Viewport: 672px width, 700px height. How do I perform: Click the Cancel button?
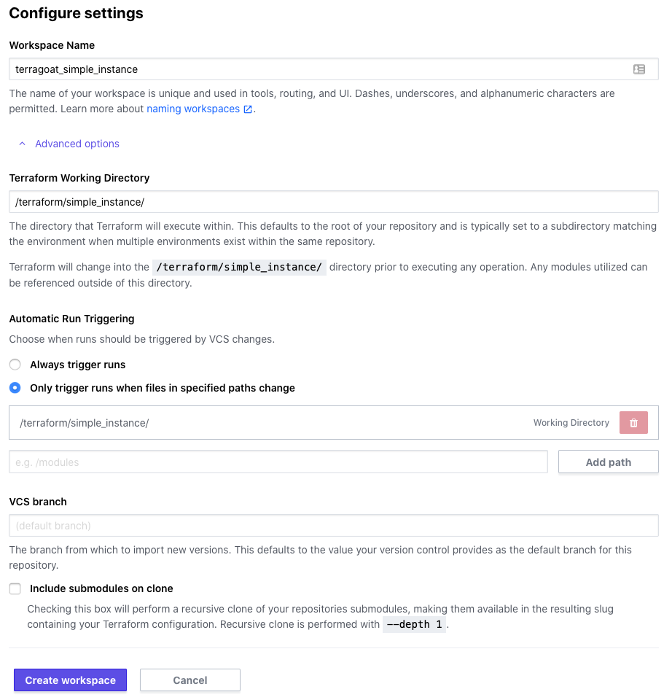190,680
